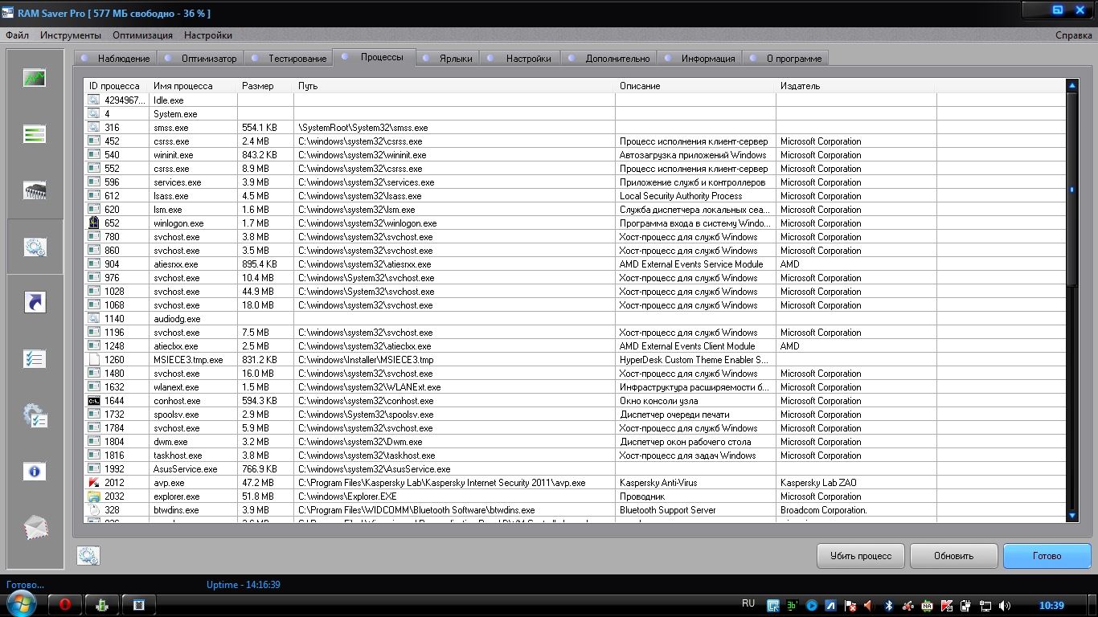Open the memory chip testing sidebar icon
Screen dimensions: 1098x617
tap(35, 190)
